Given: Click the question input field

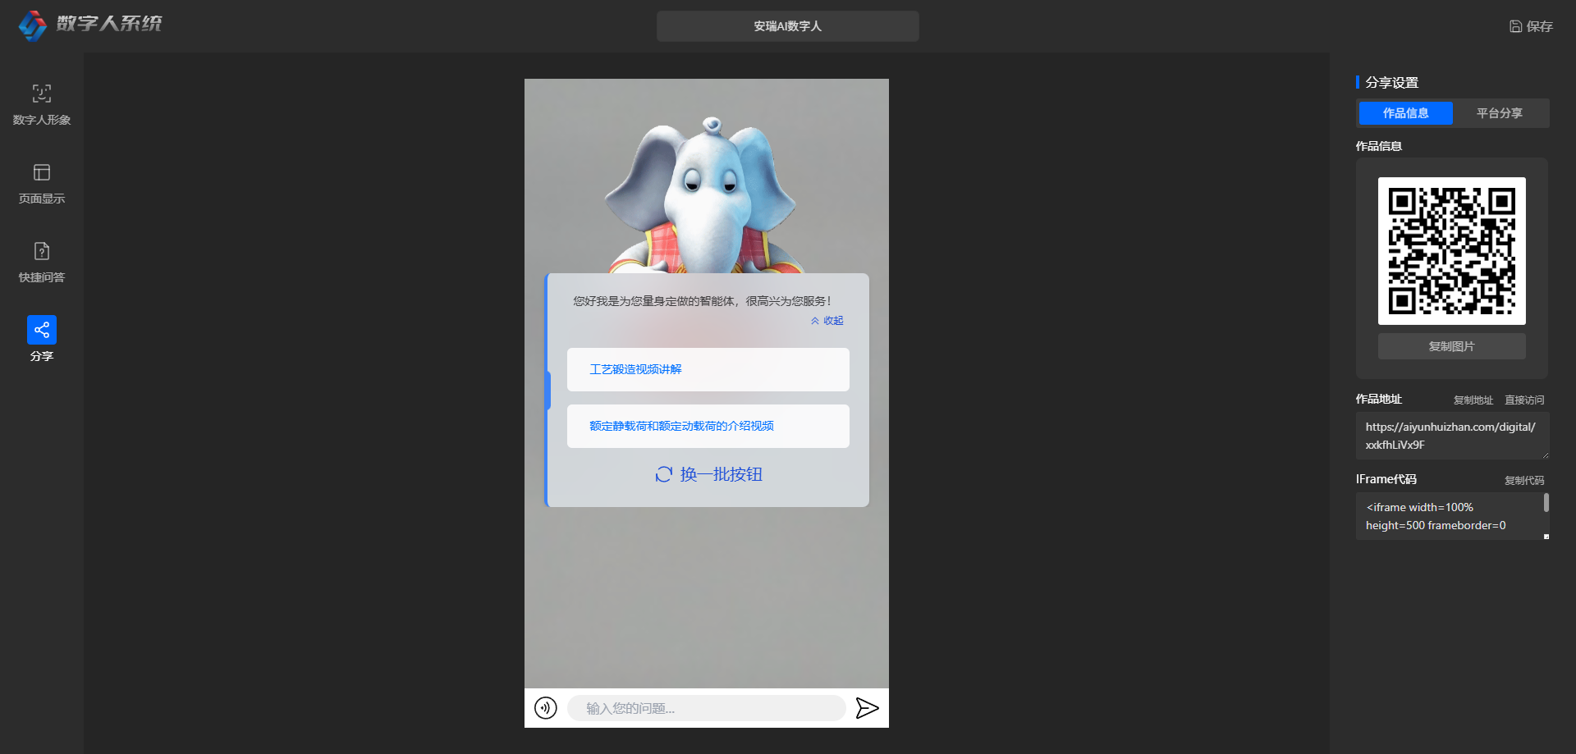Looking at the screenshot, I should [706, 707].
